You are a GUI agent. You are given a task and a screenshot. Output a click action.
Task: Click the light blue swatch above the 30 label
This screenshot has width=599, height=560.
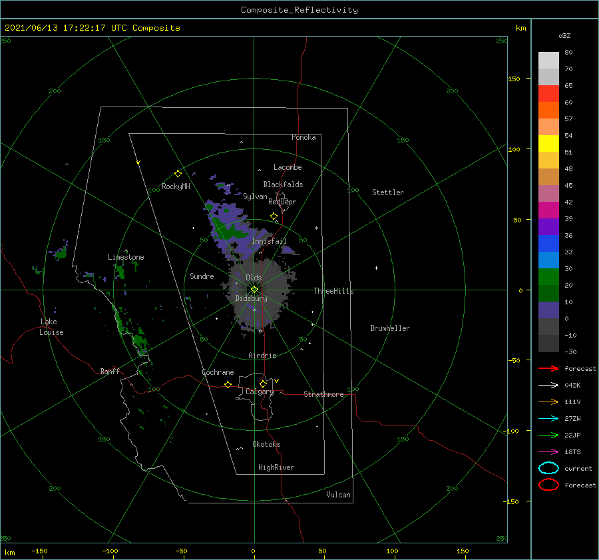coord(548,260)
